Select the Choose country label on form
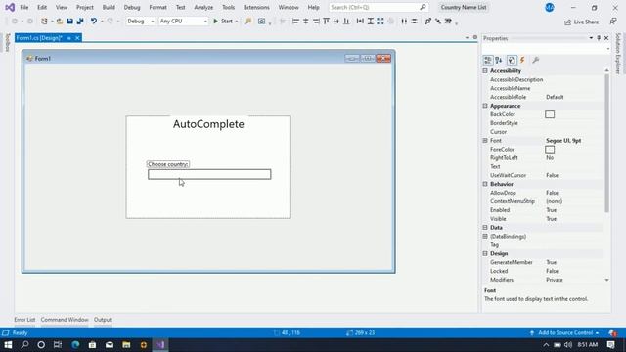Viewport: 626px width, 352px height. point(168,164)
